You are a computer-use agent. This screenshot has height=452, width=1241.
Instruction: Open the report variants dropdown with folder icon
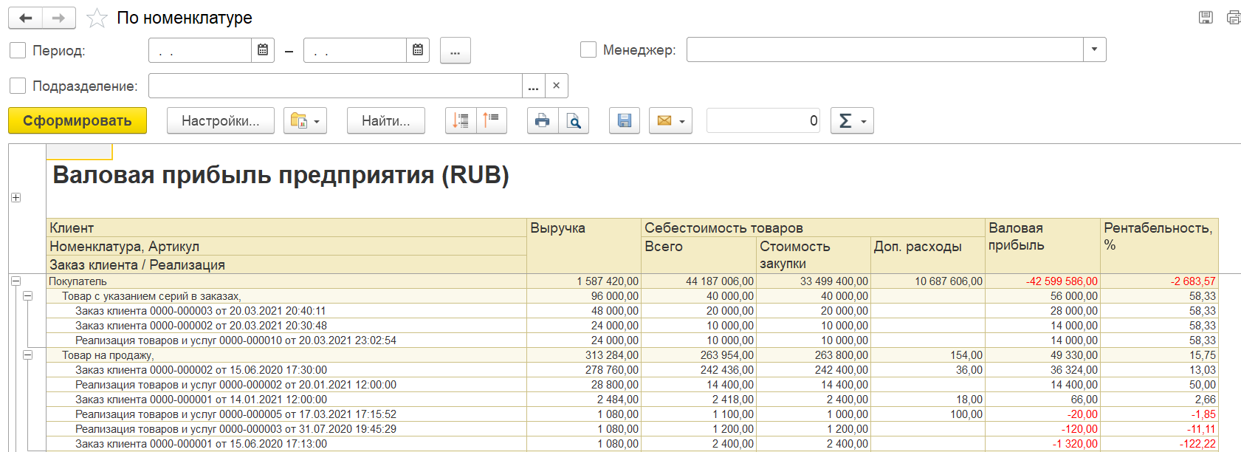305,120
